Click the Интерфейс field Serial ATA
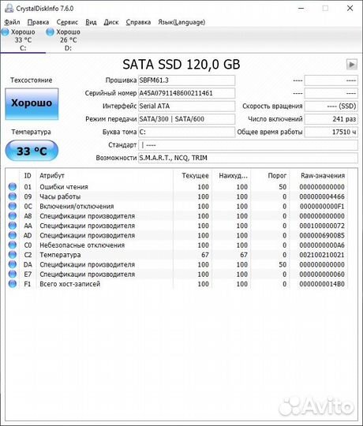The height and width of the screenshot is (426, 363). [187, 106]
